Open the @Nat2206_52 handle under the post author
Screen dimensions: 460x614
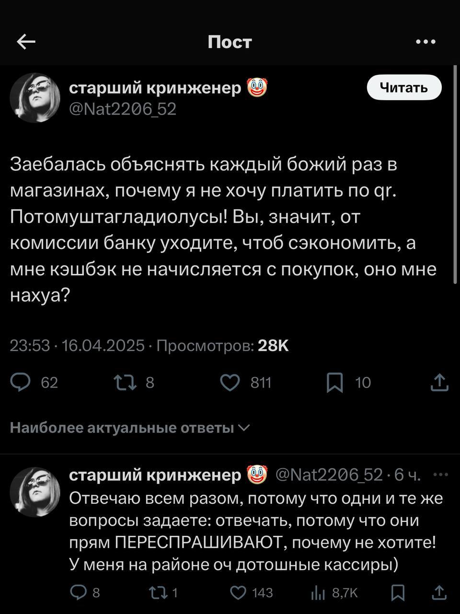click(x=123, y=110)
